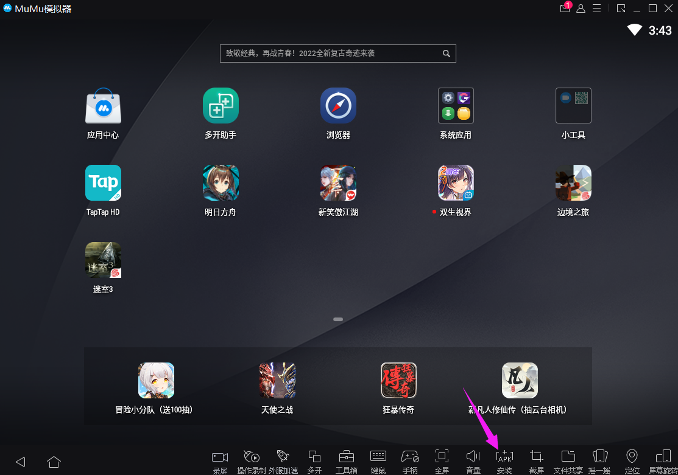
Task: Click the Wi-Fi status icon
Action: 634,30
